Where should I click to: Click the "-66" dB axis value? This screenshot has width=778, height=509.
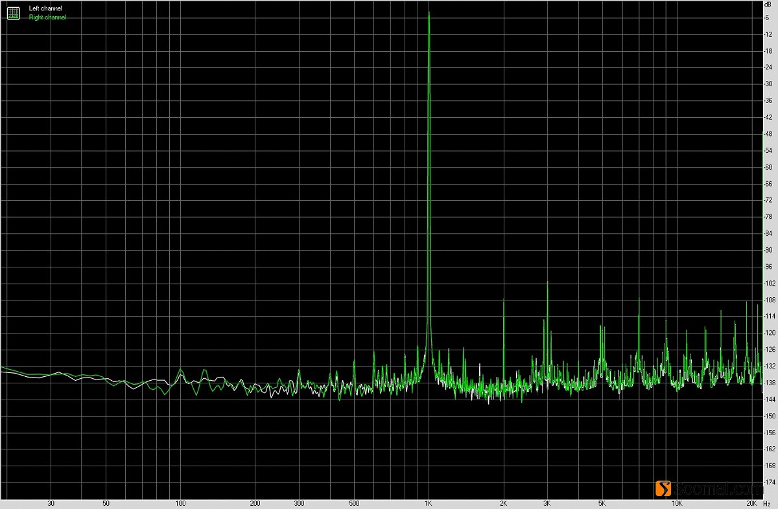pos(768,184)
